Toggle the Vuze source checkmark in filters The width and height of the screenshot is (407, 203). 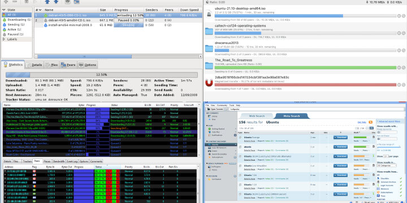[401, 196]
